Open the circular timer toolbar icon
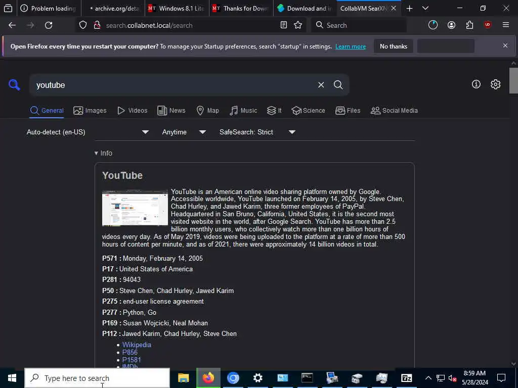The height and width of the screenshot is (388, 518). pyautogui.click(x=433, y=25)
